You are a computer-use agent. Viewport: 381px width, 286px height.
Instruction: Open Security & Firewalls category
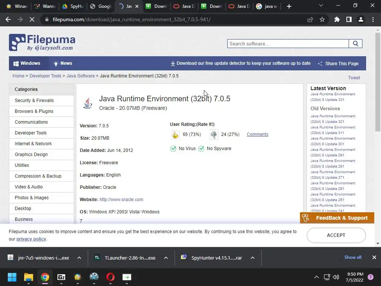coord(42,101)
